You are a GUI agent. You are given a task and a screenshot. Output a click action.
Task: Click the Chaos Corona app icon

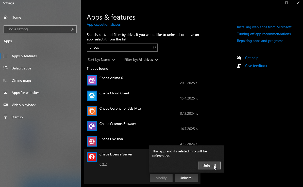click(x=92, y=111)
